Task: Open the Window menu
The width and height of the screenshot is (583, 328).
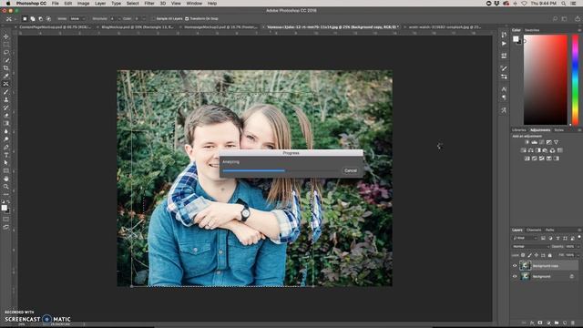Action: [x=194, y=4]
